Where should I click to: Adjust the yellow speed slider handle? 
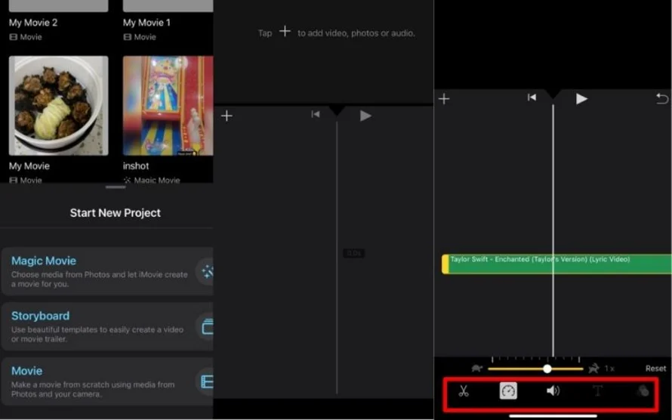(547, 369)
